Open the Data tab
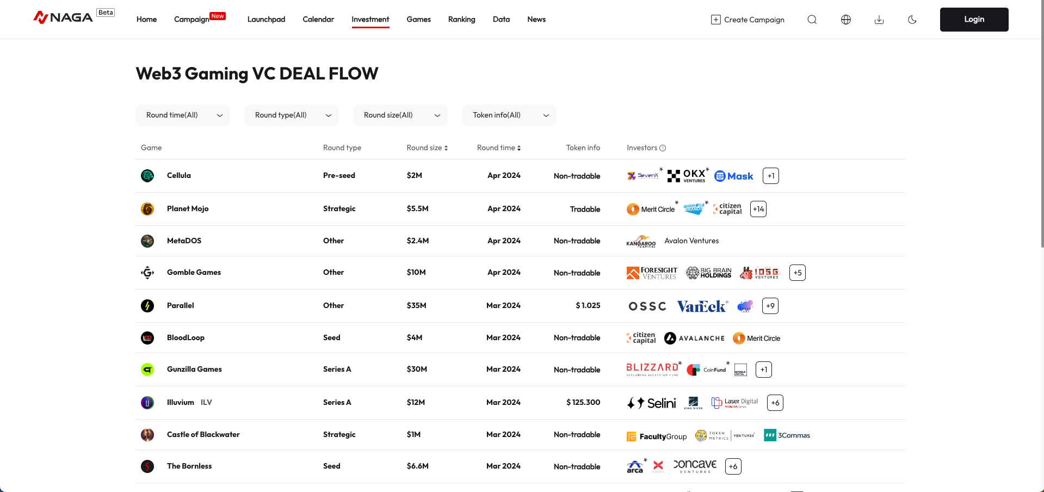The image size is (1044, 492). pos(501,20)
